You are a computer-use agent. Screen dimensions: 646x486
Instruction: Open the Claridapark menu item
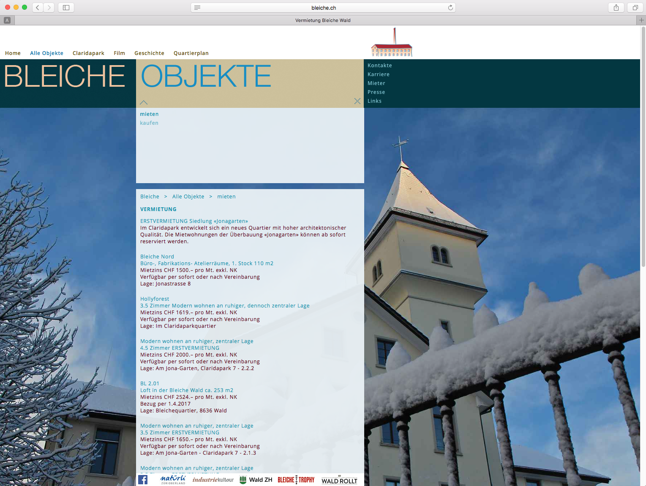(88, 53)
